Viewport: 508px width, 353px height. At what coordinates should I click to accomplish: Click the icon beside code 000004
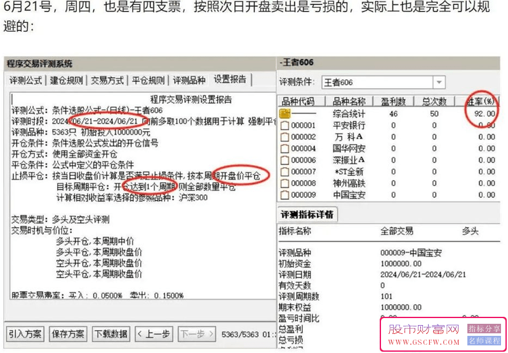coord(284,149)
